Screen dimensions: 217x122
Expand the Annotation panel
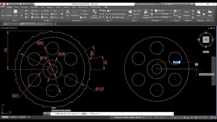pos(77,20)
